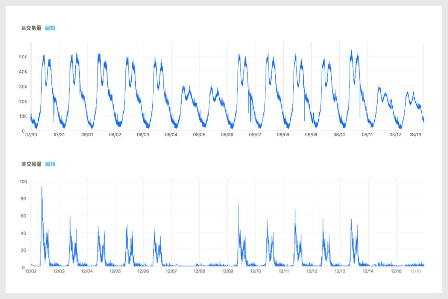Click the 60 y-axis label
Screen dimensions: 448x299
(x=24, y=215)
